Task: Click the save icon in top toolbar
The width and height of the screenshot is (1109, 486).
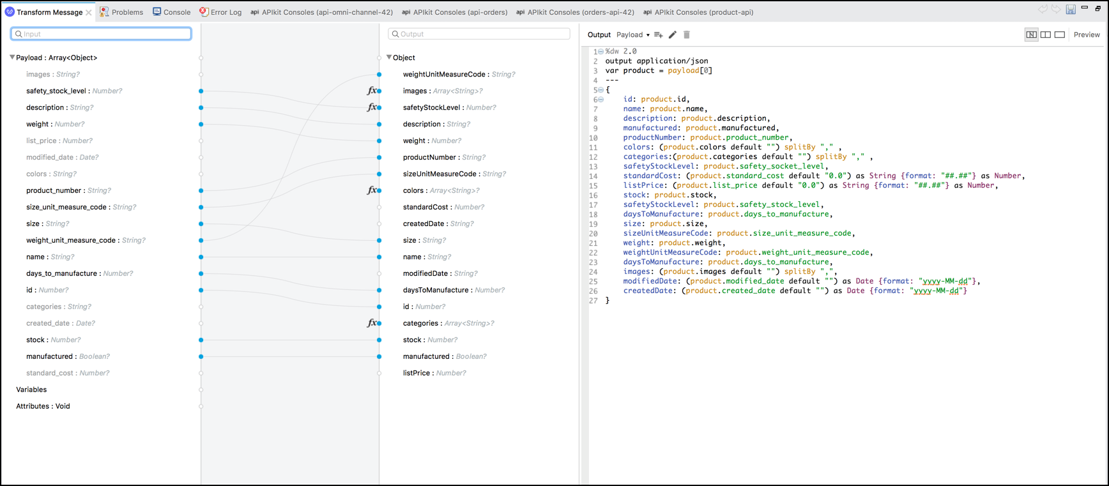Action: point(1071,10)
